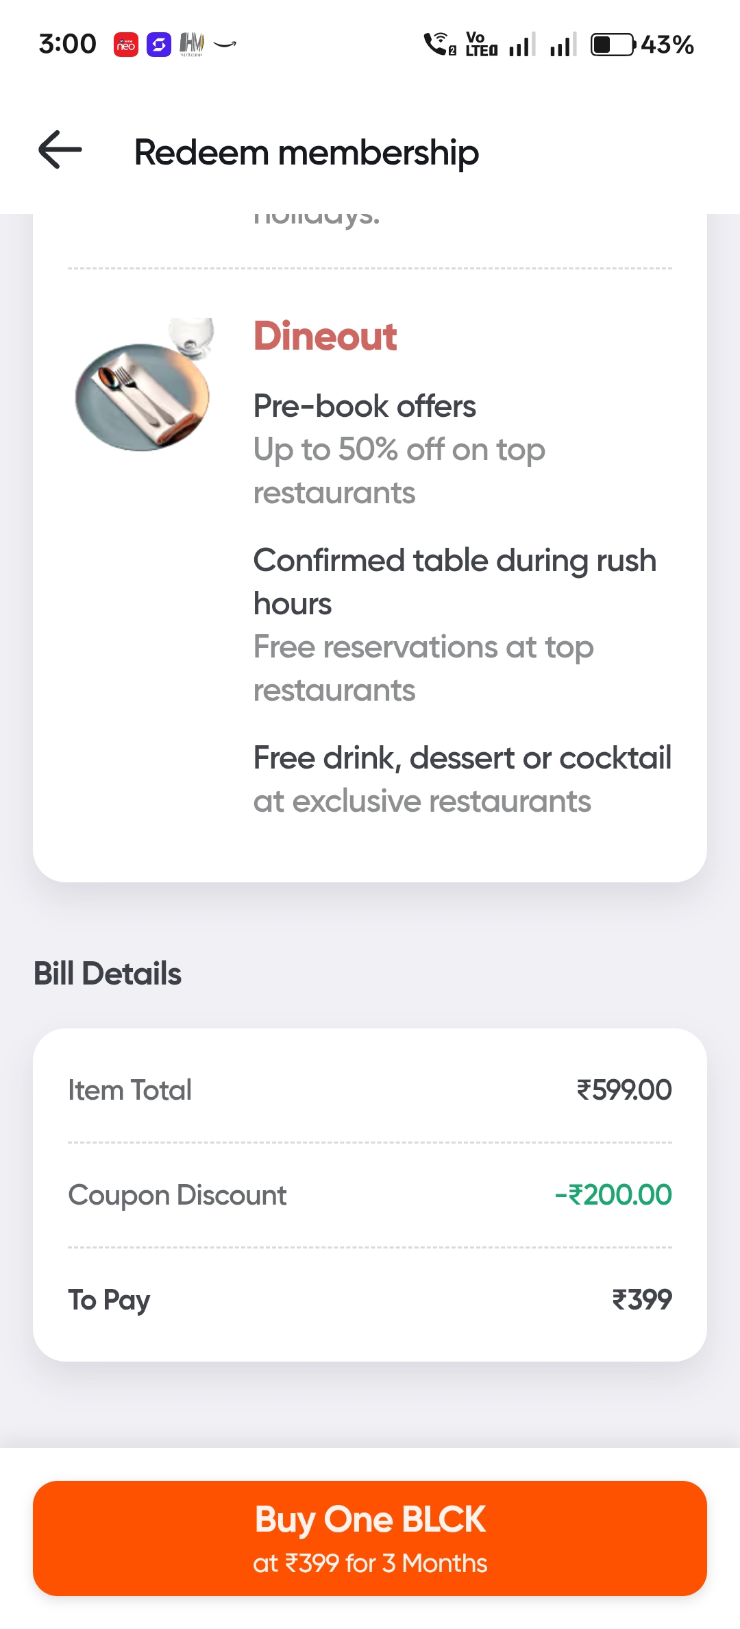Tap the Redeem membership page title
Image resolution: width=740 pixels, height=1629 pixels.
click(306, 152)
